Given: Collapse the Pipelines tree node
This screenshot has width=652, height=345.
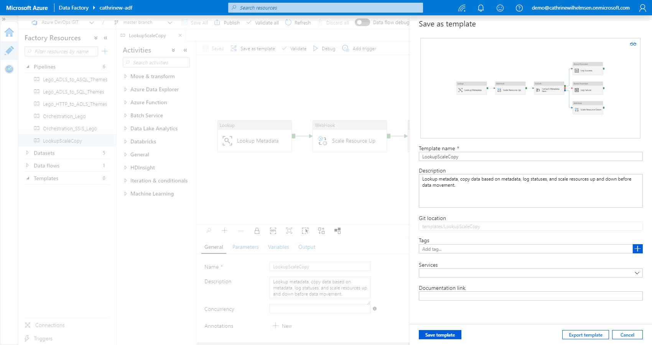Looking at the screenshot, I should (28, 67).
